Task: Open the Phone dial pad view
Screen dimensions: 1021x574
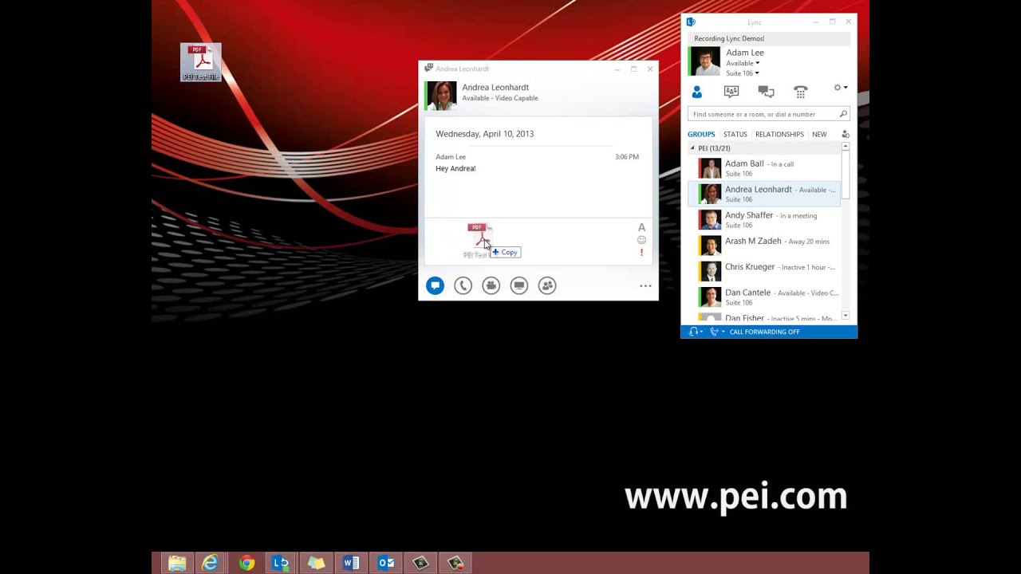Action: [801, 92]
